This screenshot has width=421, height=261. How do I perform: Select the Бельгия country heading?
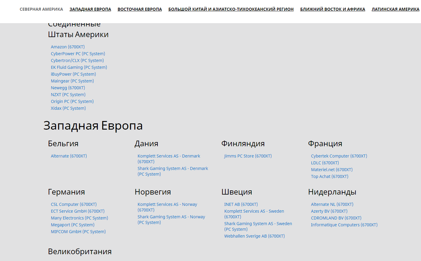(x=63, y=144)
